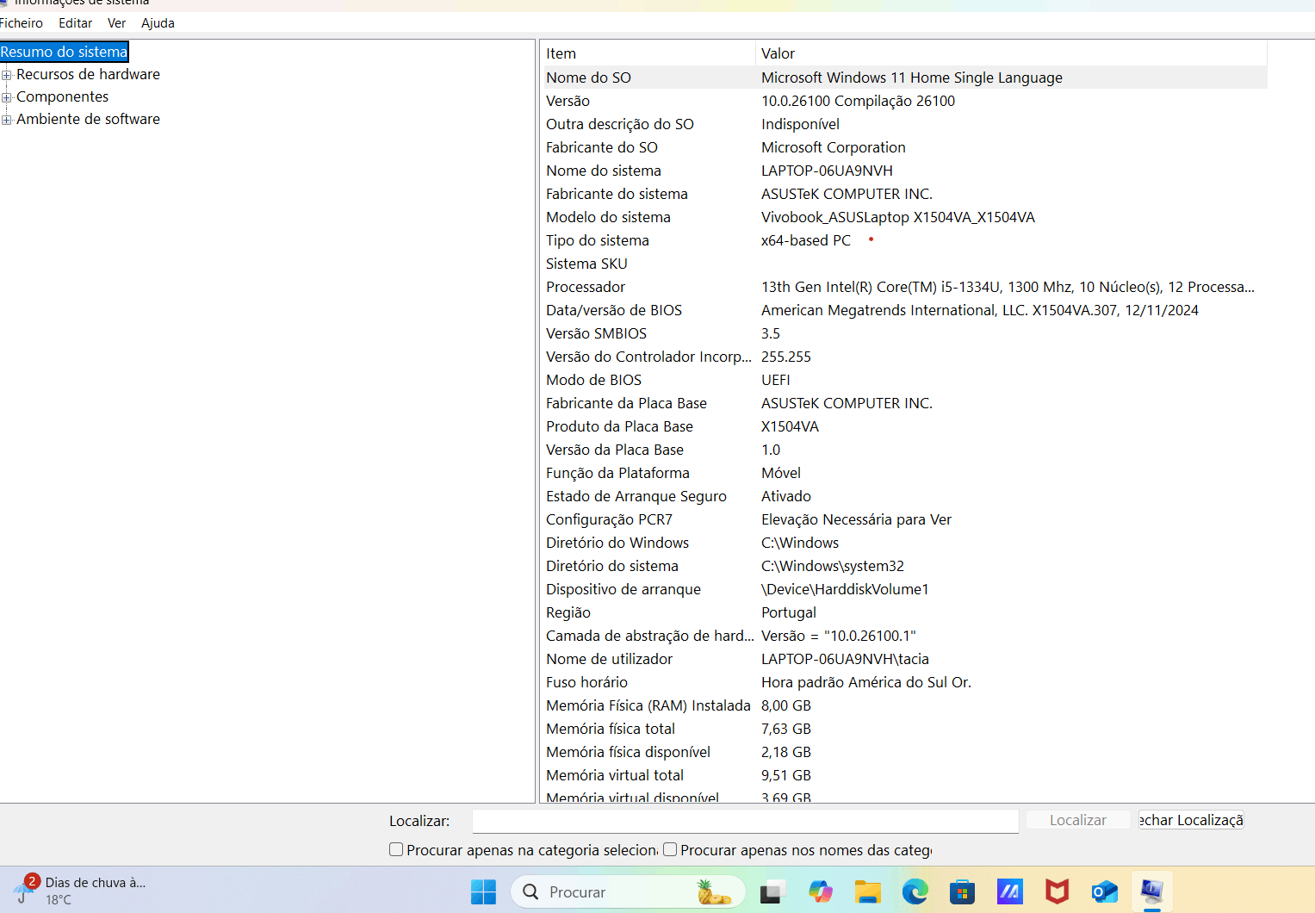1315x913 pixels.
Task: Expand the Componentes tree node
Action: (x=6, y=97)
